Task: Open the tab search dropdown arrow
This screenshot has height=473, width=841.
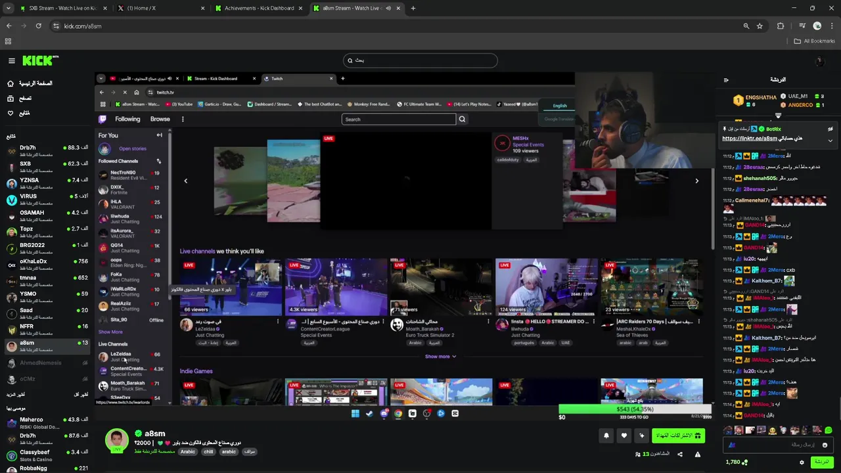Action: 8,8
